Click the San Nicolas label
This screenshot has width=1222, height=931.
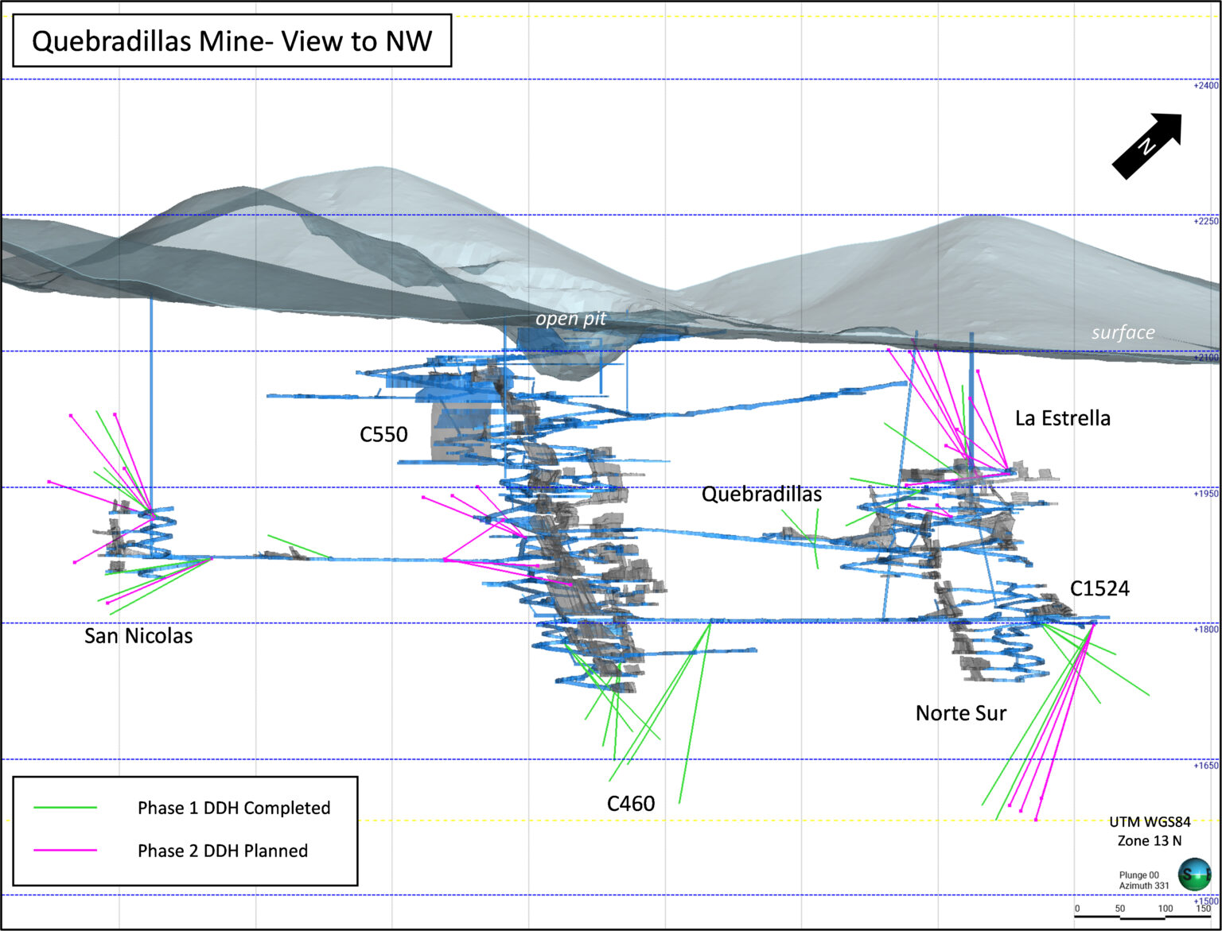(x=139, y=636)
